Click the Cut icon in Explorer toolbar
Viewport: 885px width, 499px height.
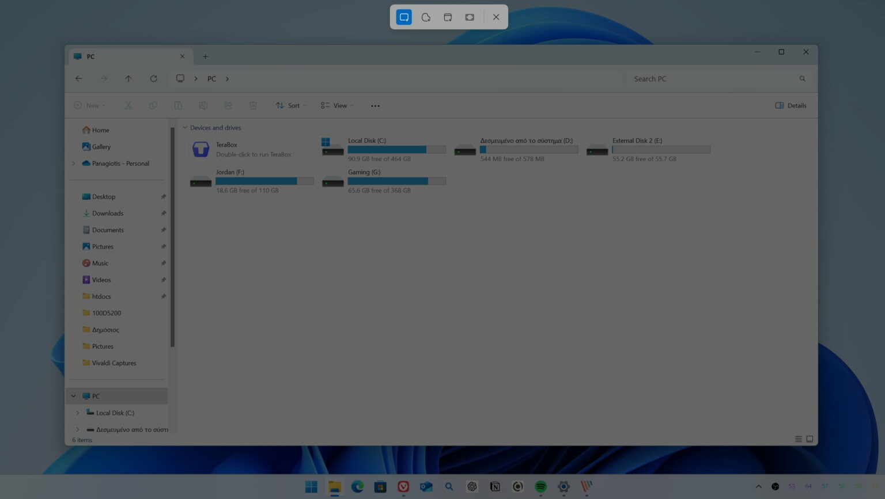(128, 105)
